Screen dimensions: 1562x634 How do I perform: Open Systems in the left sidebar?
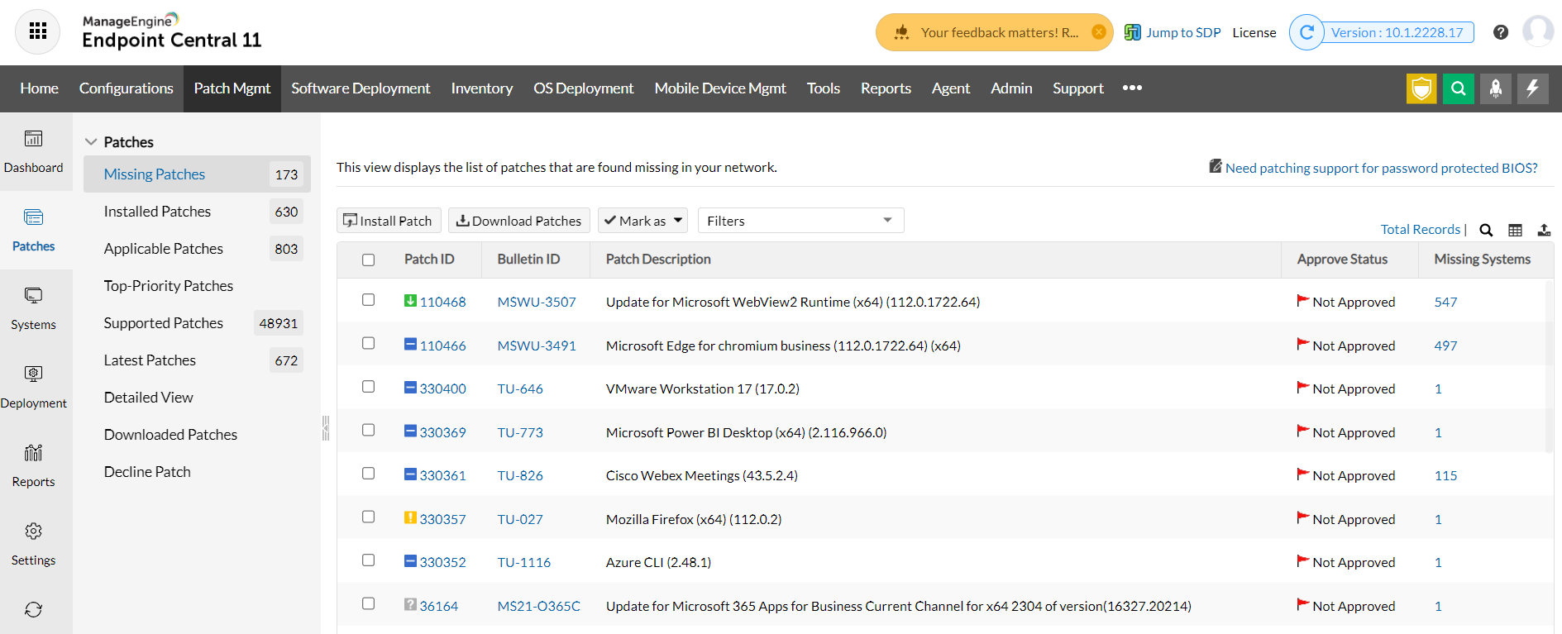[x=33, y=309]
